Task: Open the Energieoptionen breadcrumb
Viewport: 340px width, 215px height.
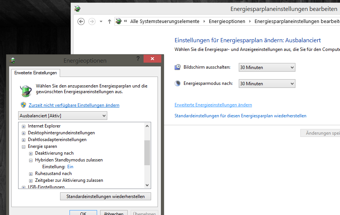Action: pos(227,21)
